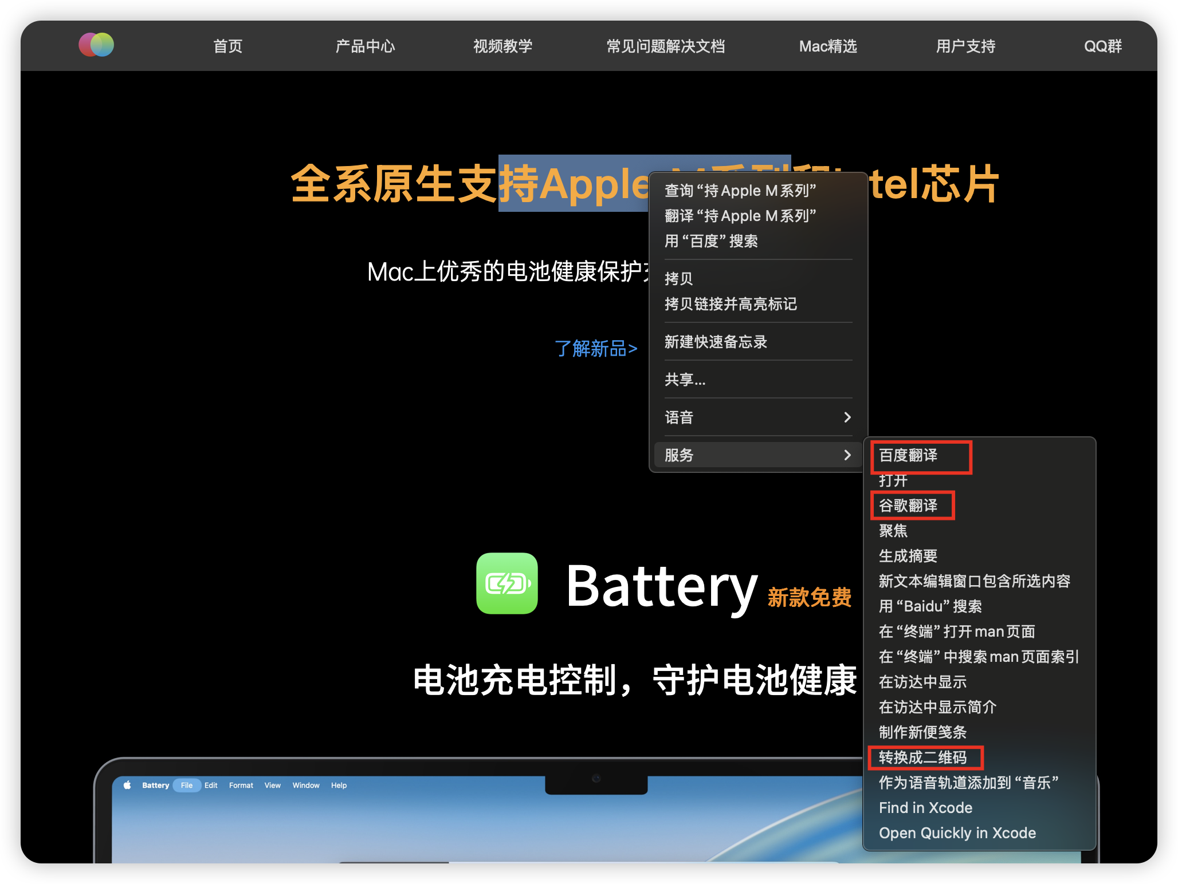
Task: Click 翻译“持 Apple M 系列” option
Action: click(740, 216)
